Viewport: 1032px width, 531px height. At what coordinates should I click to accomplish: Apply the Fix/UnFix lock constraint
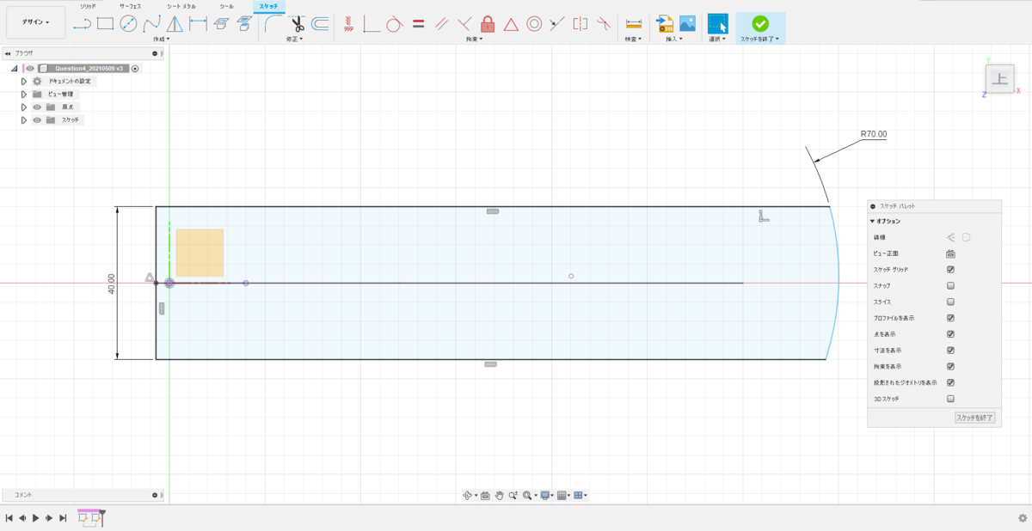click(488, 23)
